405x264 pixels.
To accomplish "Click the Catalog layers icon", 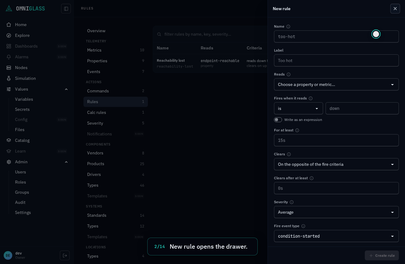I will click(9, 140).
